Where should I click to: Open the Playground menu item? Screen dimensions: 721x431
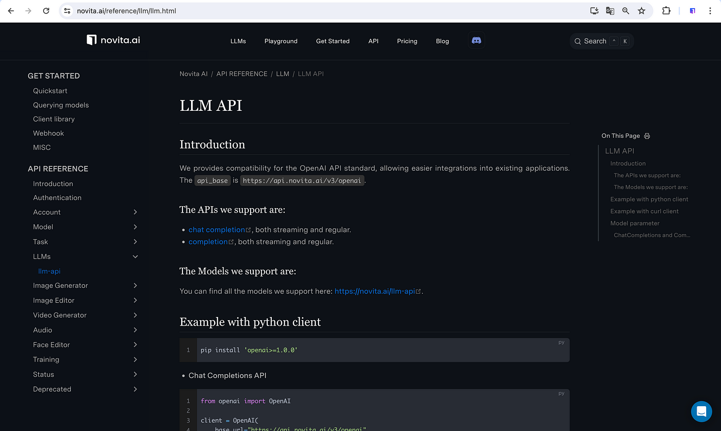click(281, 41)
